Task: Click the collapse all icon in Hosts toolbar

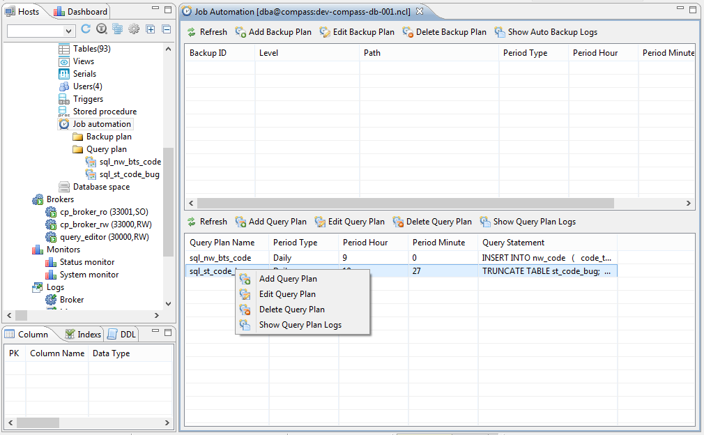Action: coord(166,29)
